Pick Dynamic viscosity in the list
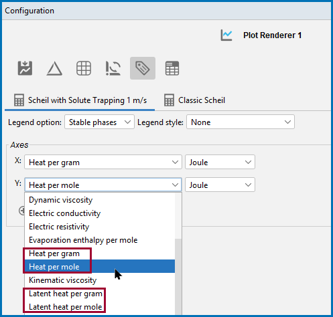Screen dimensions: 333x317 pyautogui.click(x=100, y=200)
